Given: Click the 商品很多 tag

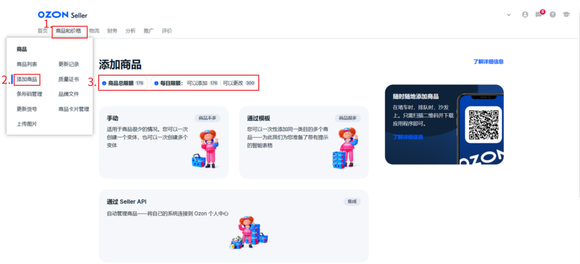Looking at the screenshot, I should pos(348,118).
